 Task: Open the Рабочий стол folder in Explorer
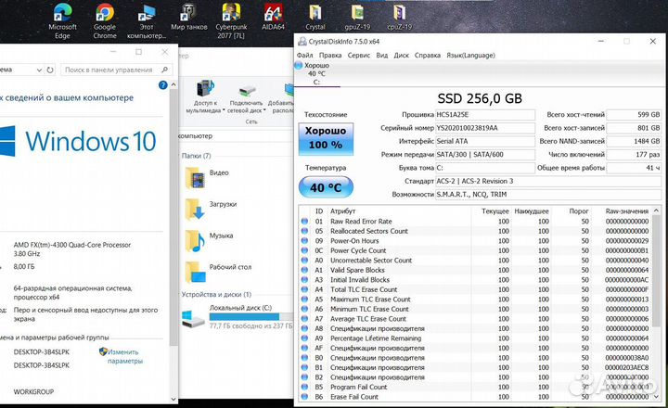pyautogui.click(x=218, y=272)
